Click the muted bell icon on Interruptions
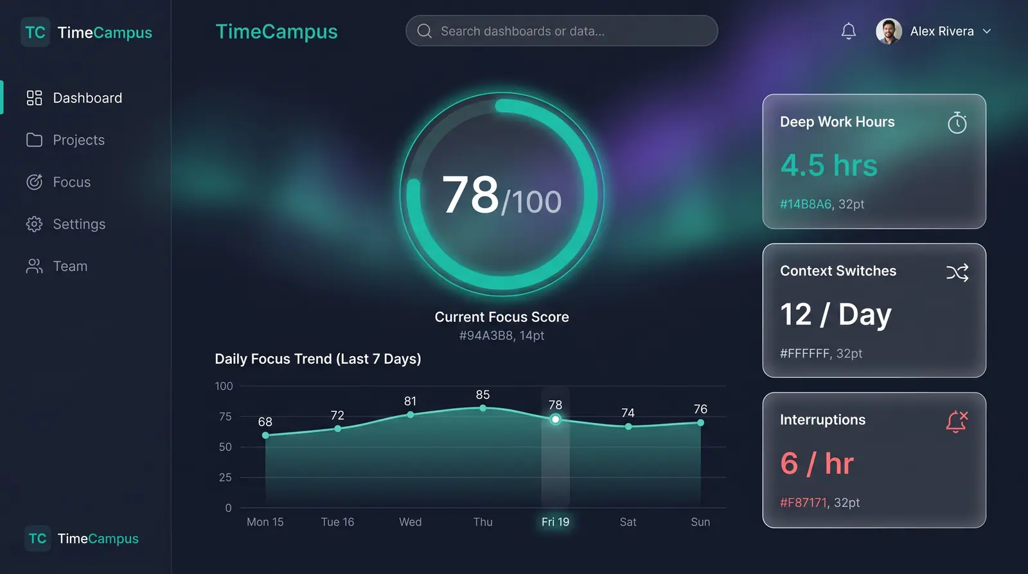This screenshot has width=1028, height=574. (957, 422)
